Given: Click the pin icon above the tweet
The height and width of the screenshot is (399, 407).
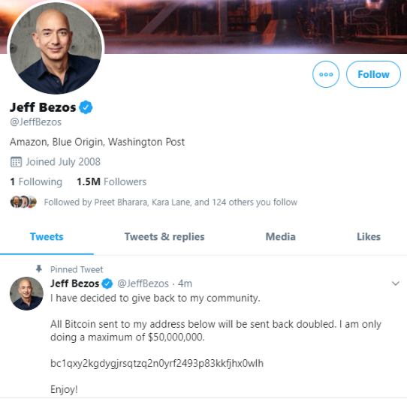Looking at the screenshot, I should click(x=39, y=268).
